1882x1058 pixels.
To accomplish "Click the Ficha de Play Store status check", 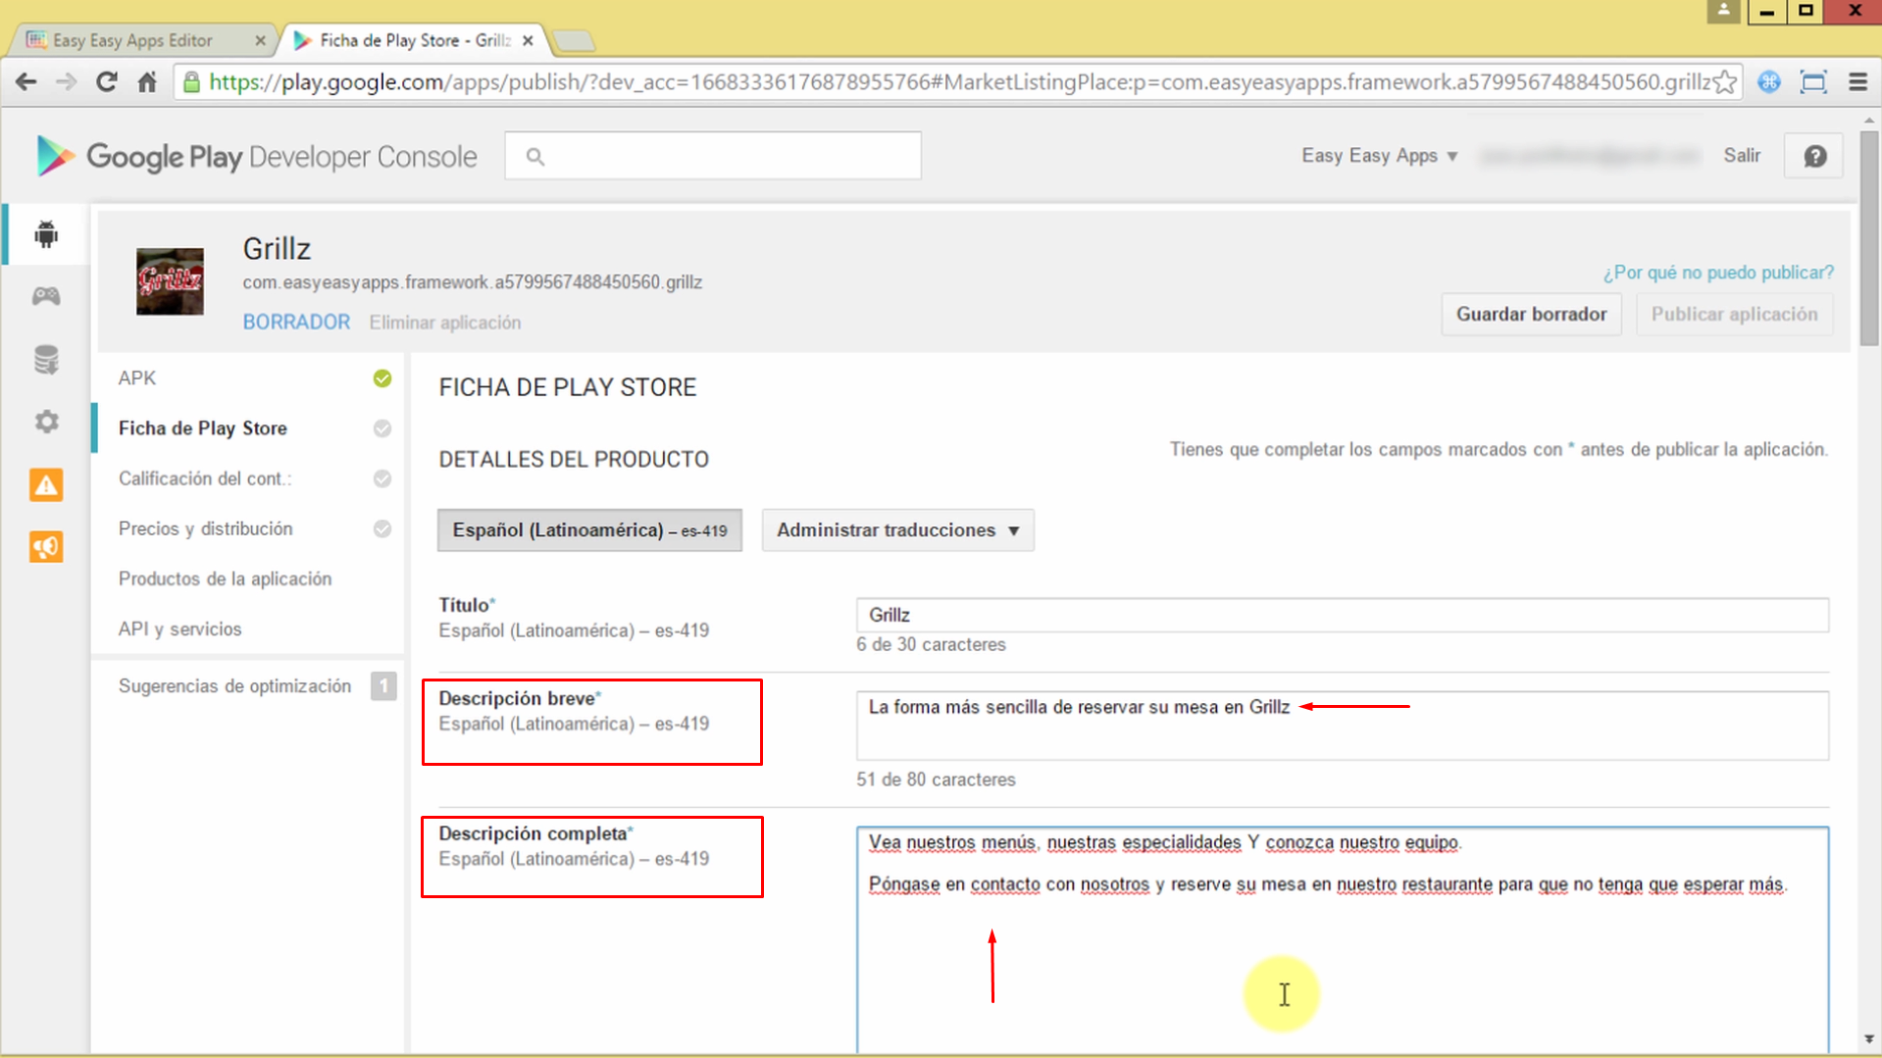I will click(381, 428).
